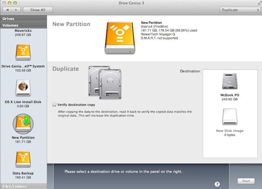The height and width of the screenshot is (189, 262).
Task: Select the Drive Genius System volume icon
Action: [x=23, y=52]
